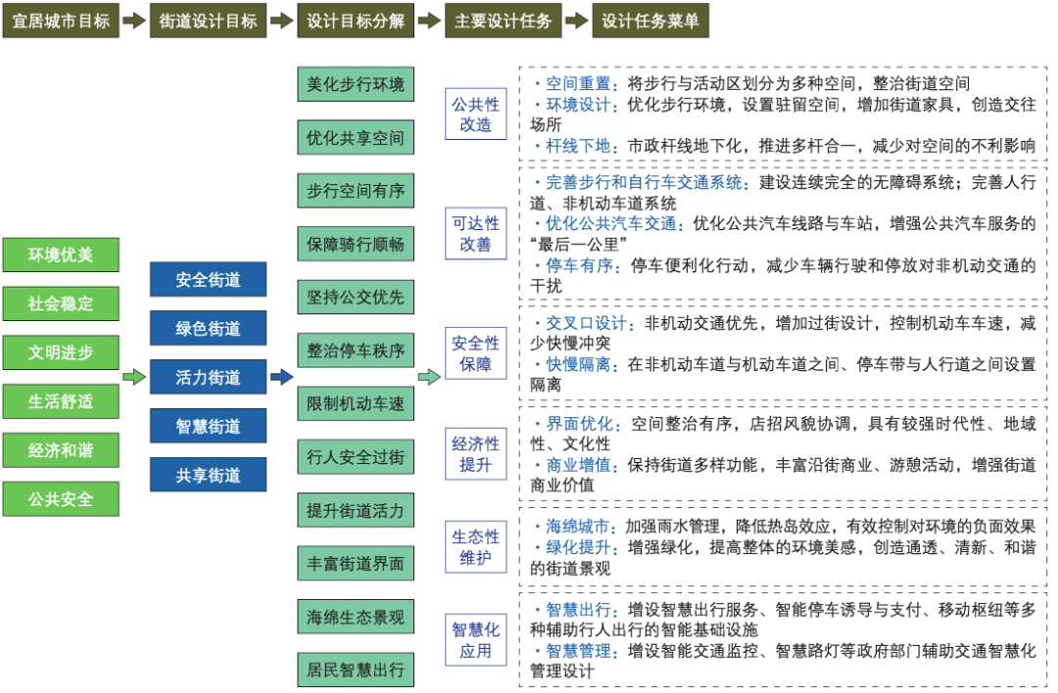Click the 活力街道 blue box
This screenshot has height=693, width=1058.
point(208,378)
